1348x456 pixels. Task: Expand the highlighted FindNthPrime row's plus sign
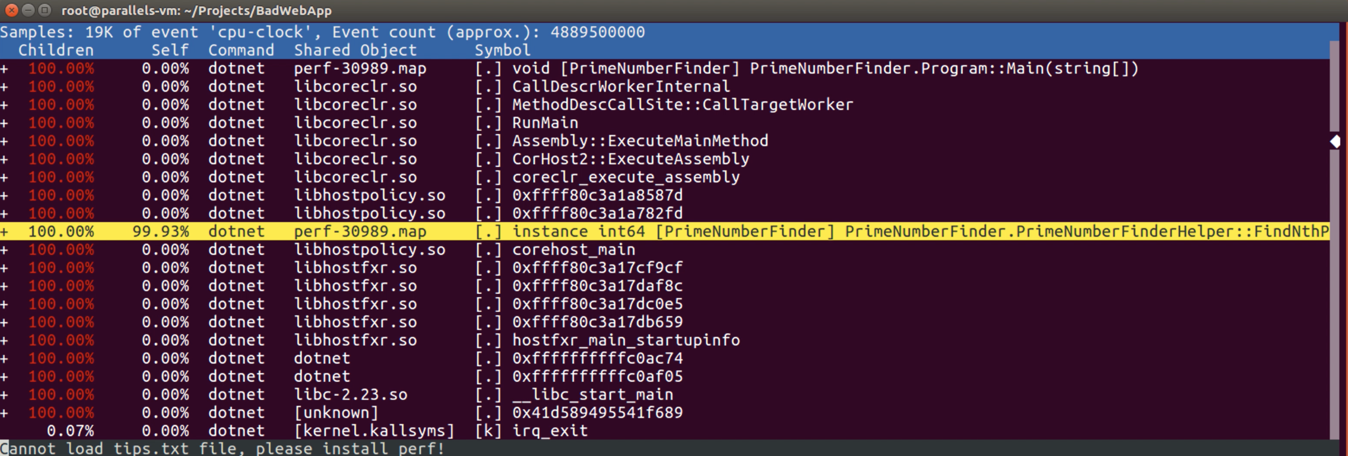[x=5, y=232]
